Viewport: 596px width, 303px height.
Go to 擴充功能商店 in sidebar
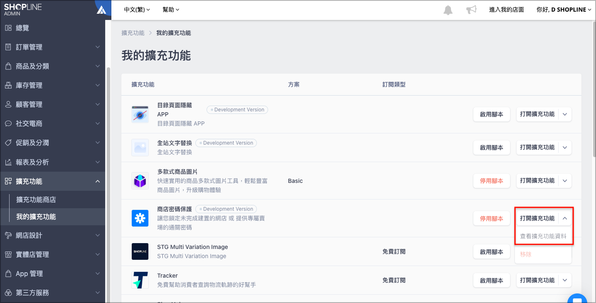36,200
